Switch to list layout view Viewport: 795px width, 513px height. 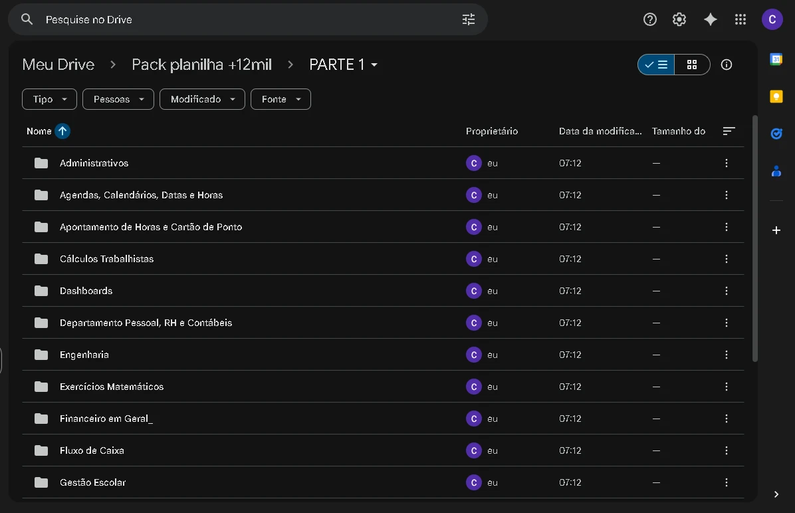(656, 65)
